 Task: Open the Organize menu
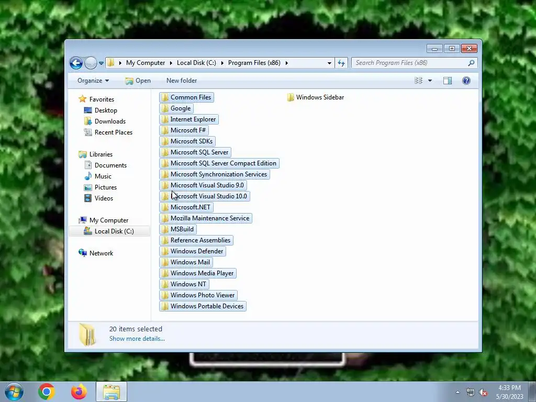coord(93,81)
